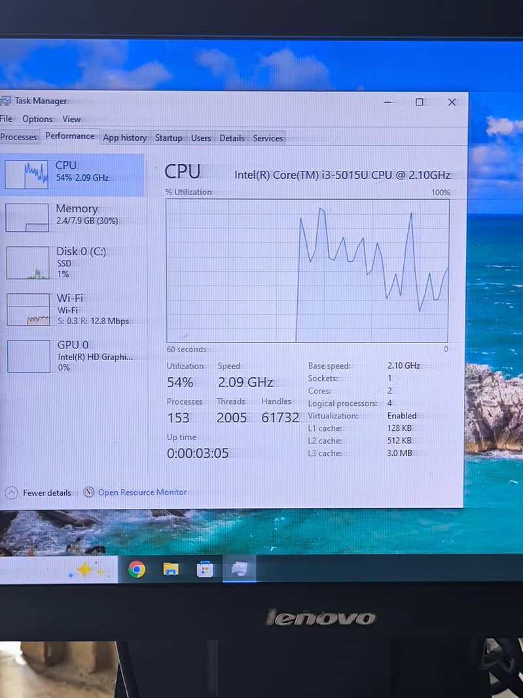Screen dimensions: 523x698
Task: Click the '54%' utilization value
Action: click(x=180, y=382)
